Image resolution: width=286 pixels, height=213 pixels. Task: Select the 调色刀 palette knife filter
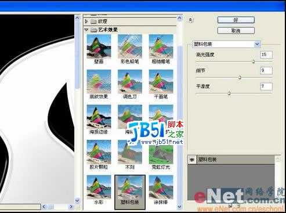pyautogui.click(x=130, y=82)
